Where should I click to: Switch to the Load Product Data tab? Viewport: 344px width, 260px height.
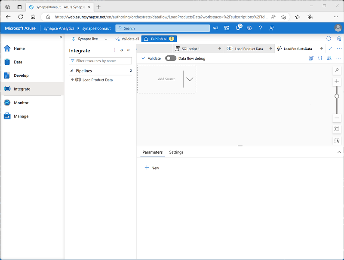[x=249, y=48]
